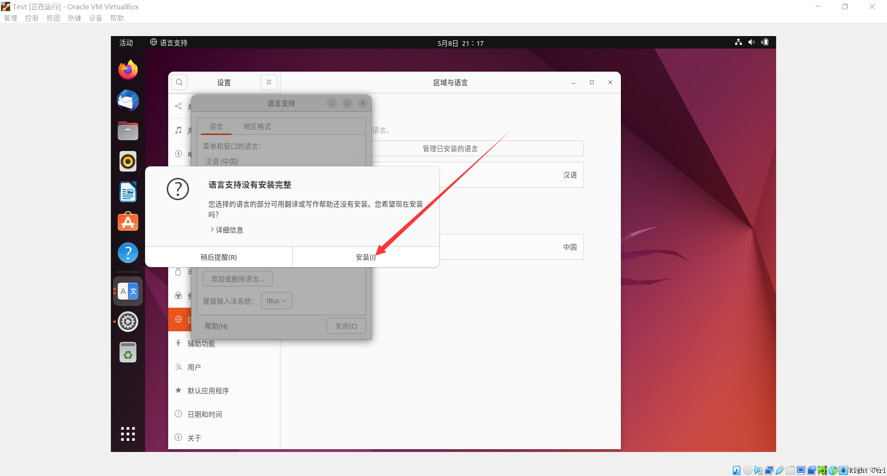Open VirtualBox 设备 menu
887x476 pixels.
pyautogui.click(x=96, y=18)
